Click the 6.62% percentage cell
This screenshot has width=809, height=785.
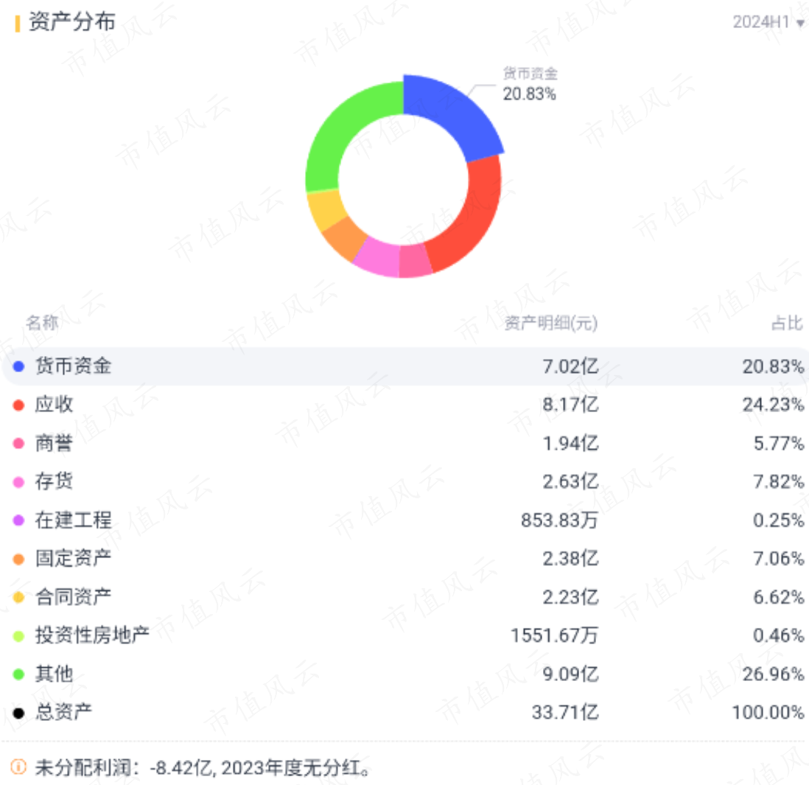[x=779, y=597]
